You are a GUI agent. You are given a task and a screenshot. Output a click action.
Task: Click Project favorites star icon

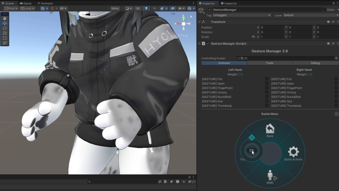click(184, 182)
